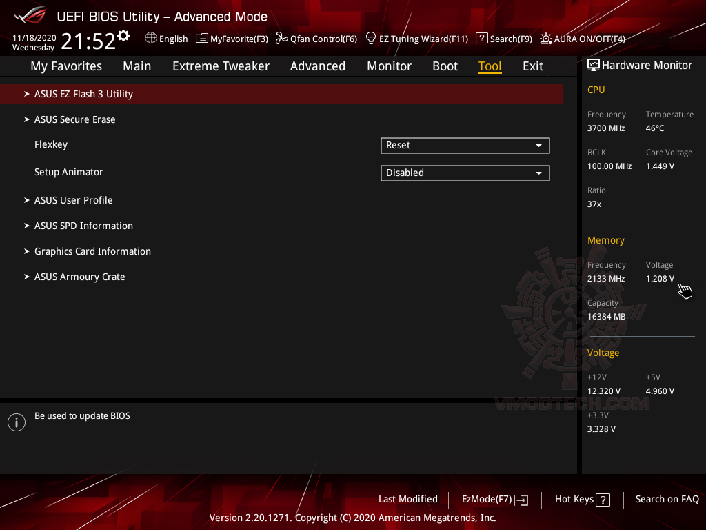Image resolution: width=706 pixels, height=530 pixels.
Task: Open MyFavorite(F3) label
Action: pos(239,39)
